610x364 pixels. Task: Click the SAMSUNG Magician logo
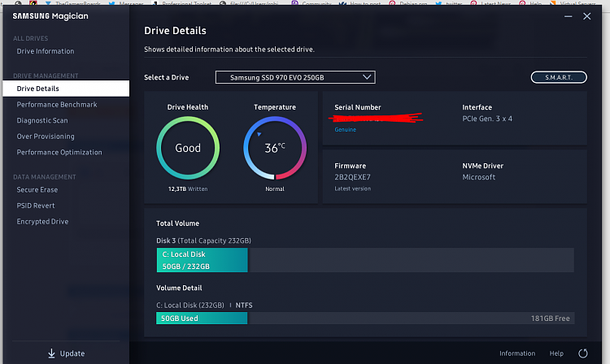click(x=50, y=16)
